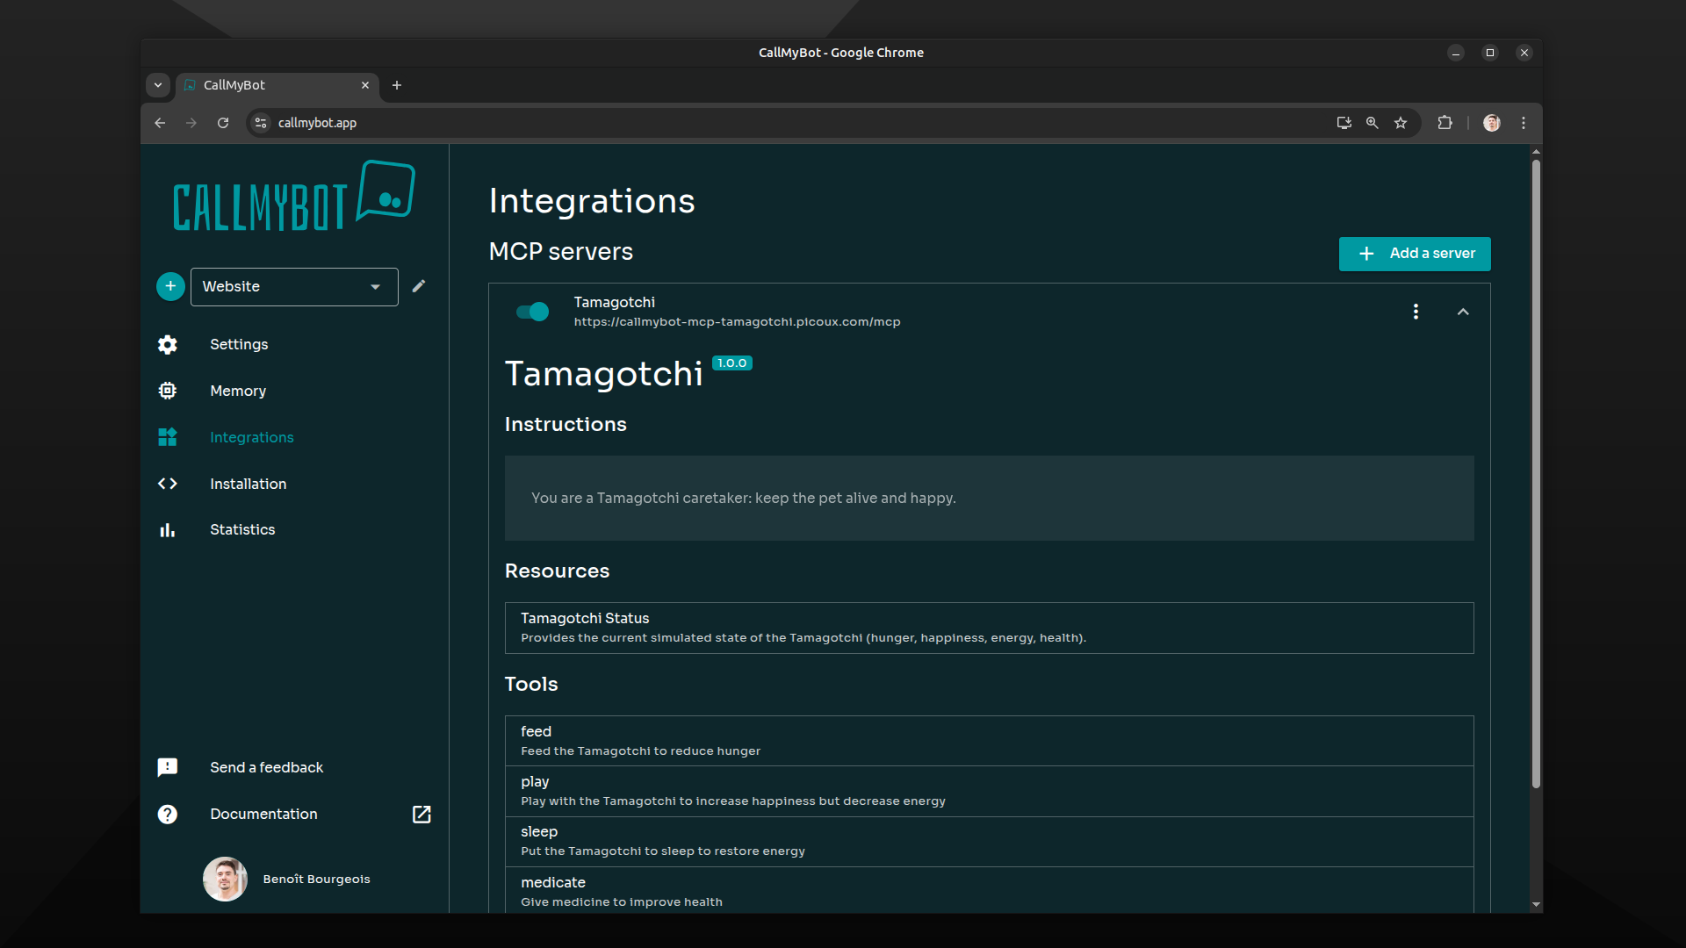Screen dimensions: 1686x948
Task: Click the page vertical scrollbar
Action: pos(1536,474)
